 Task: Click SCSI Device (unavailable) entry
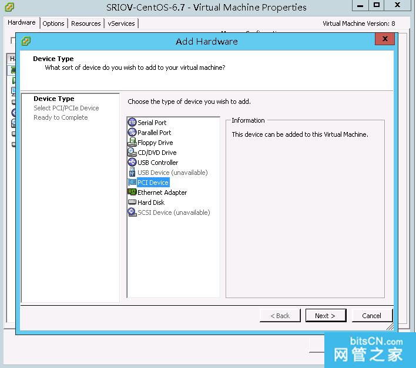click(174, 212)
